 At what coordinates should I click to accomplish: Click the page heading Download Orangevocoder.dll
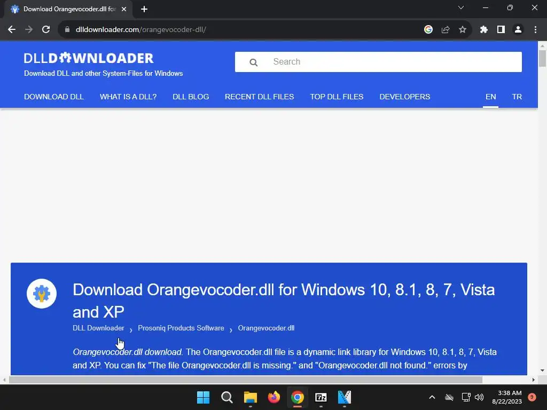click(x=284, y=301)
